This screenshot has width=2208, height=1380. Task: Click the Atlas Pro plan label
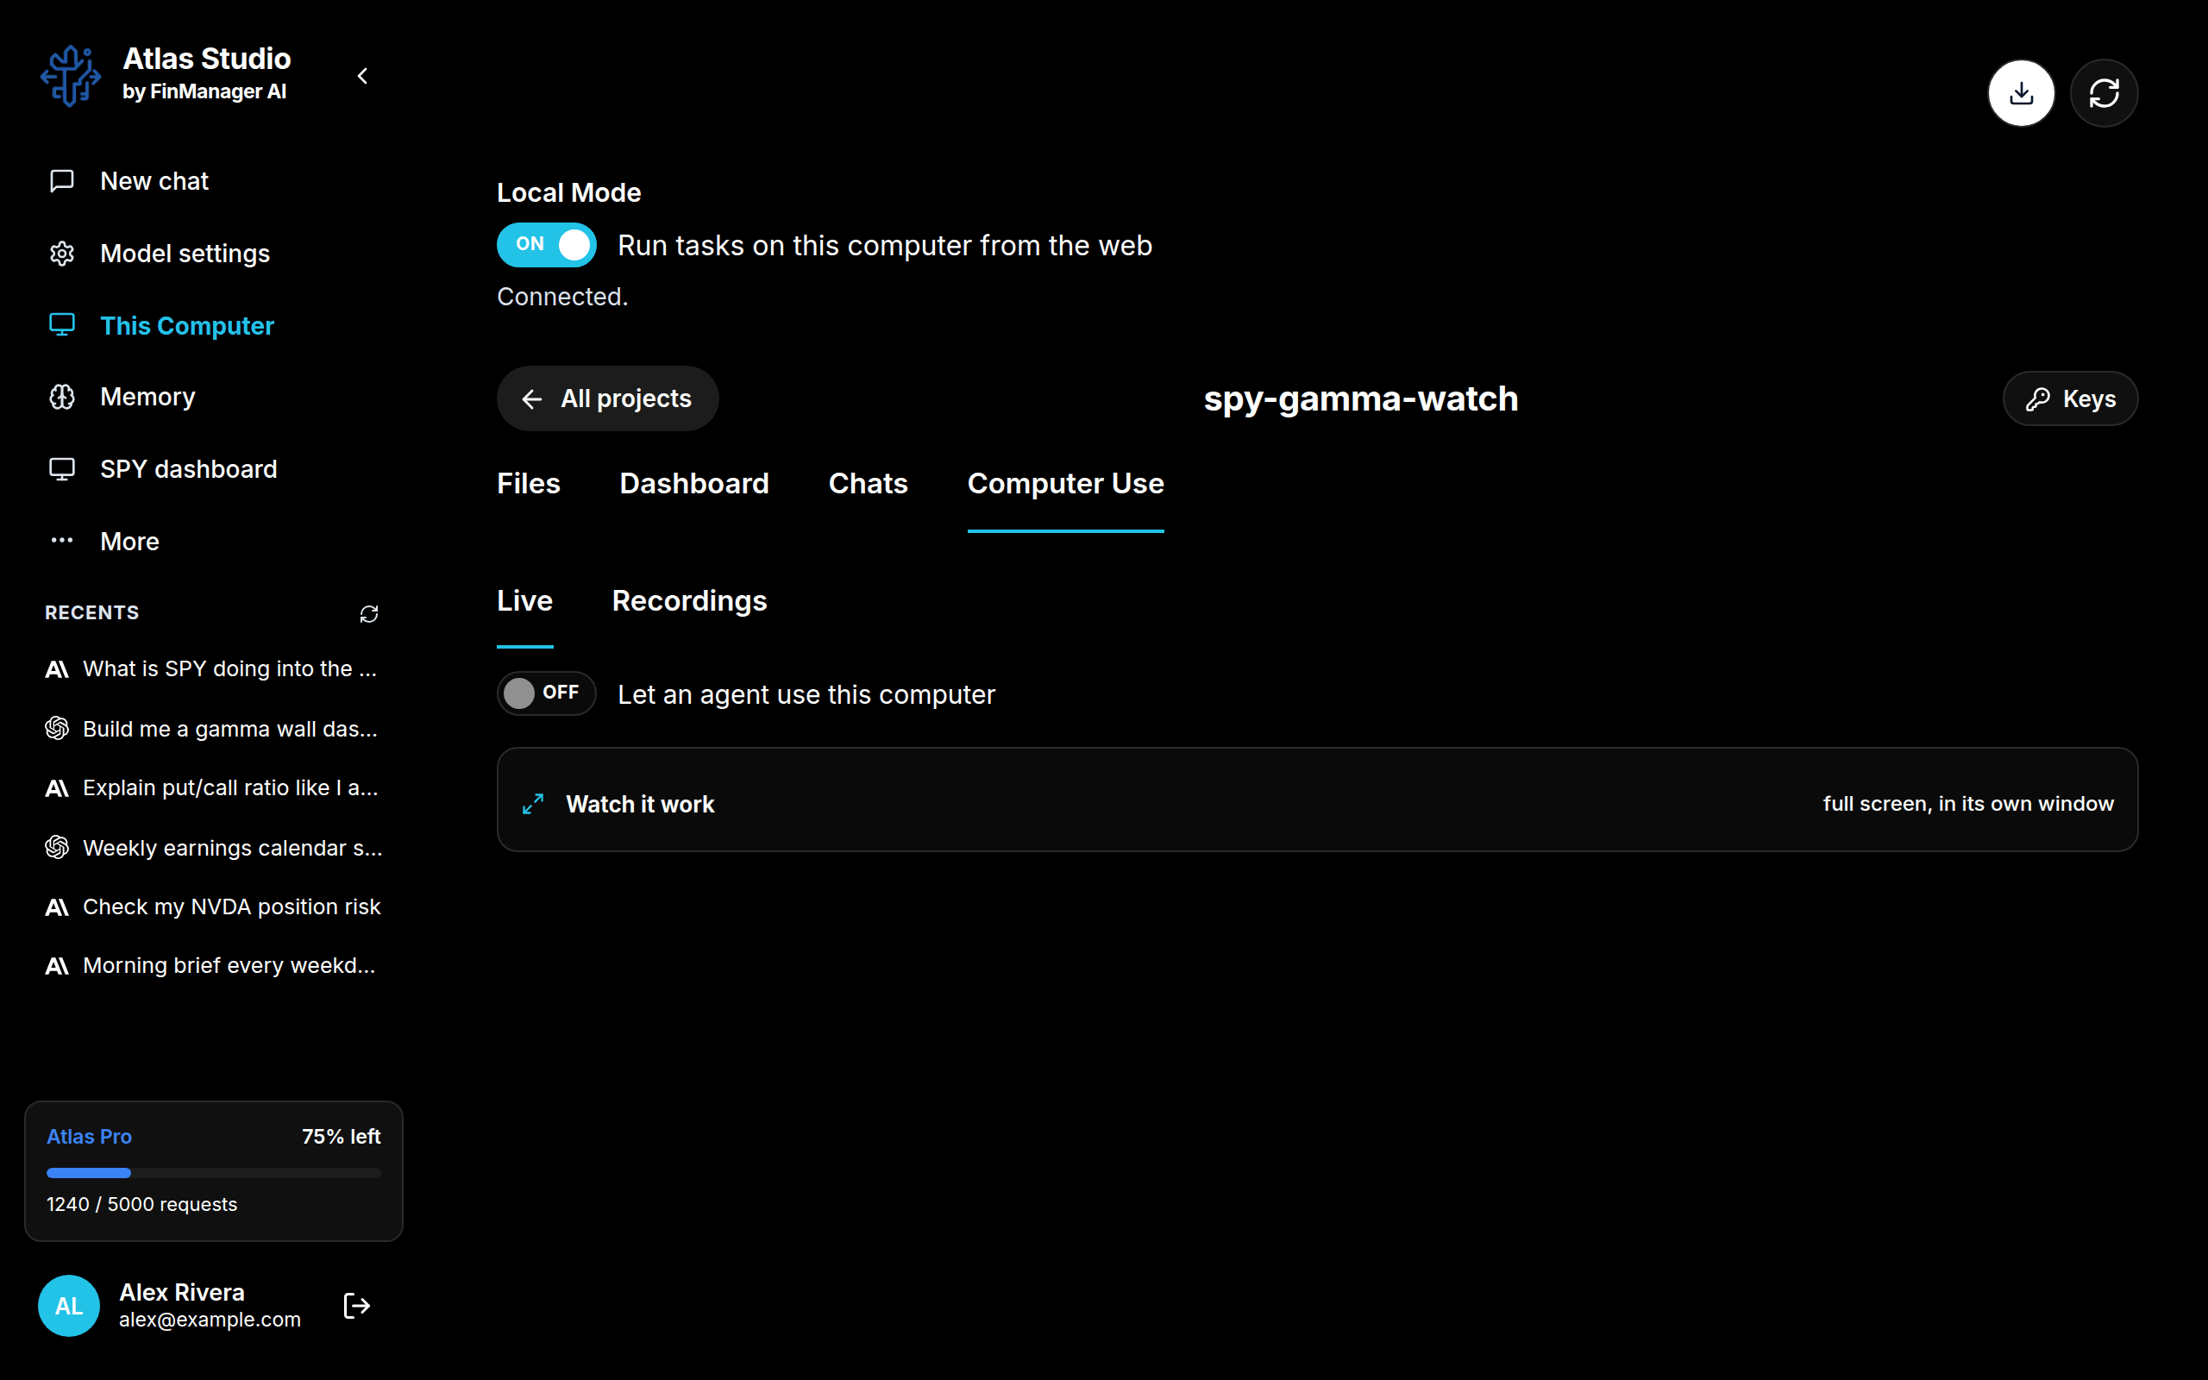coord(90,1136)
